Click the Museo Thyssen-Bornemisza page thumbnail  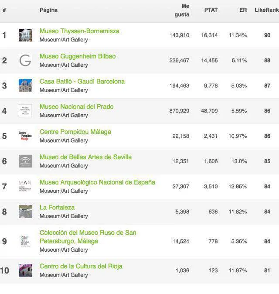pyautogui.click(x=25, y=35)
